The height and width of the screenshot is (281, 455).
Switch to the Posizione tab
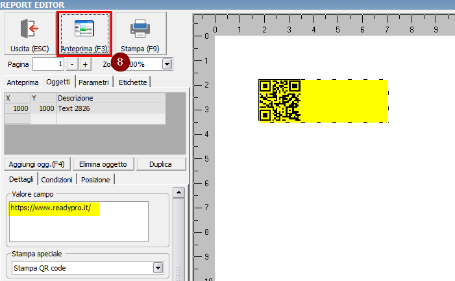[x=96, y=180]
